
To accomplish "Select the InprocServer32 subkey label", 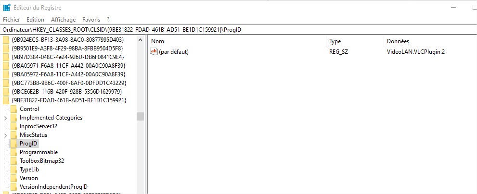I will pyautogui.click(x=39, y=126).
